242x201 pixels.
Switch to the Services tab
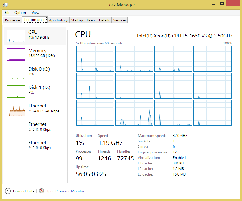[x=120, y=20]
